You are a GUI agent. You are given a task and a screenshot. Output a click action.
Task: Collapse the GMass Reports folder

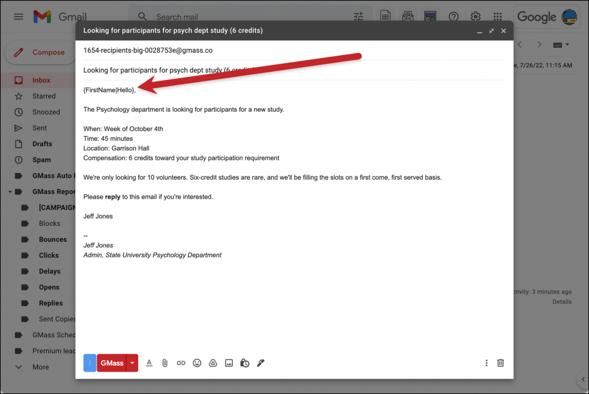click(9, 191)
